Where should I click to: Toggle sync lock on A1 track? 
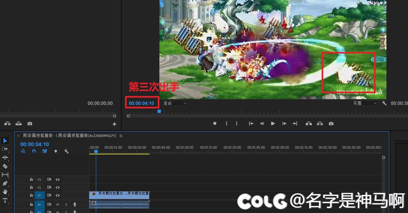click(x=49, y=204)
